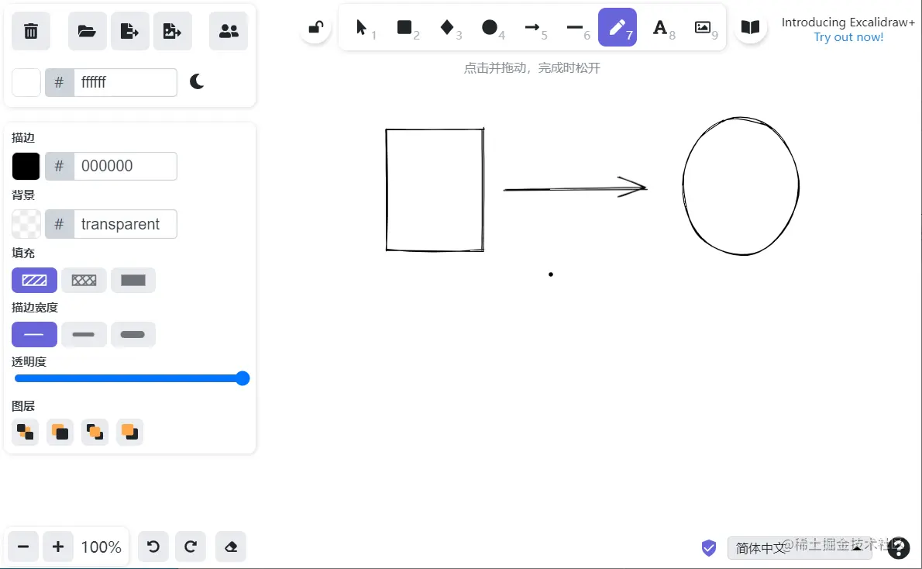Viewport: 922px width, 569px height.
Task: Edit the stroke hex field 000000
Action: point(126,166)
